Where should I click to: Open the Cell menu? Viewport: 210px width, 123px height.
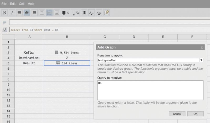[x=22, y=4]
